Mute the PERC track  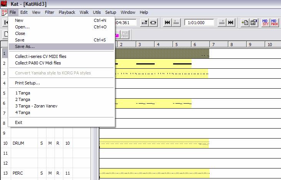(x=50, y=173)
